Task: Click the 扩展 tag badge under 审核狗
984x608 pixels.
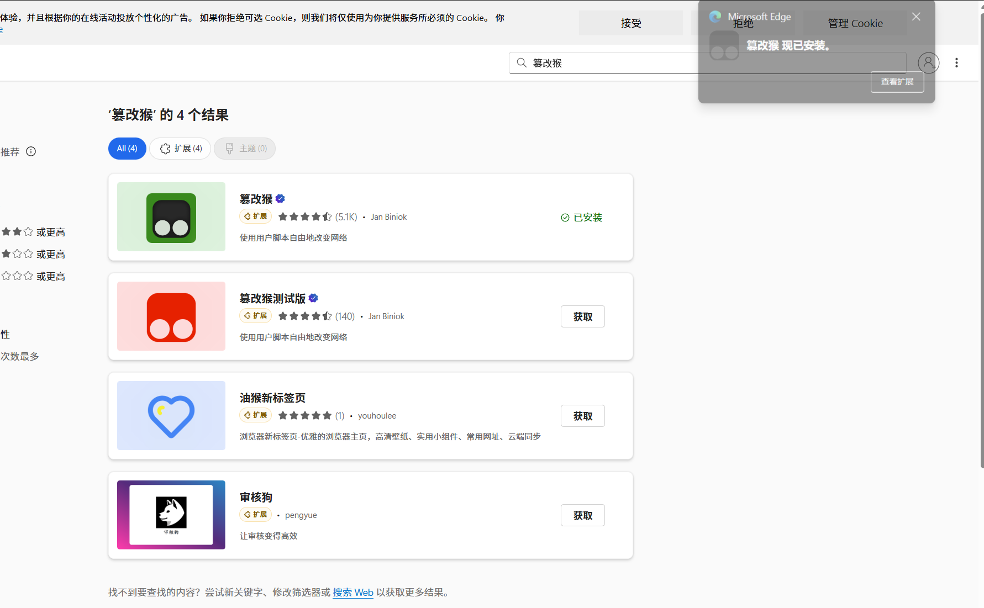Action: click(256, 515)
